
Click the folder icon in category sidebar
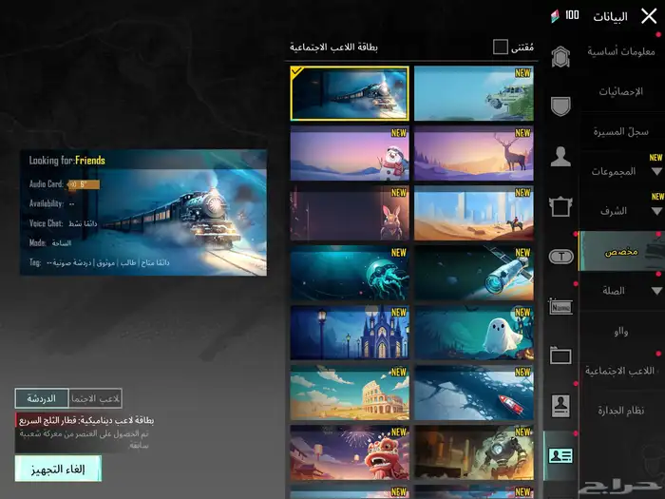coord(560,355)
